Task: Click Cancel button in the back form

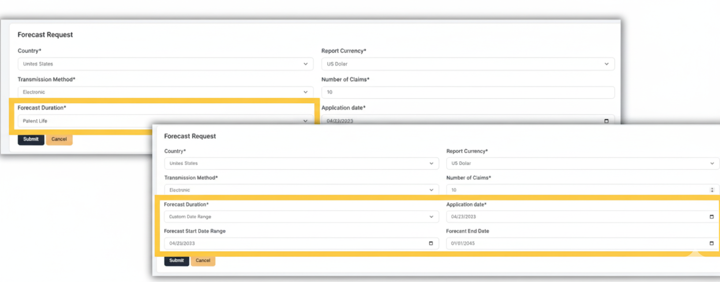Action: [x=59, y=139]
